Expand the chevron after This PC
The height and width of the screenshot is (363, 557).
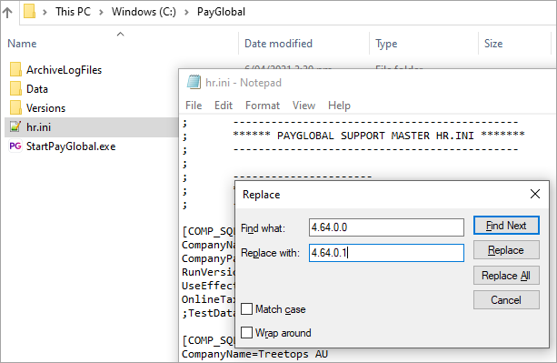[101, 12]
